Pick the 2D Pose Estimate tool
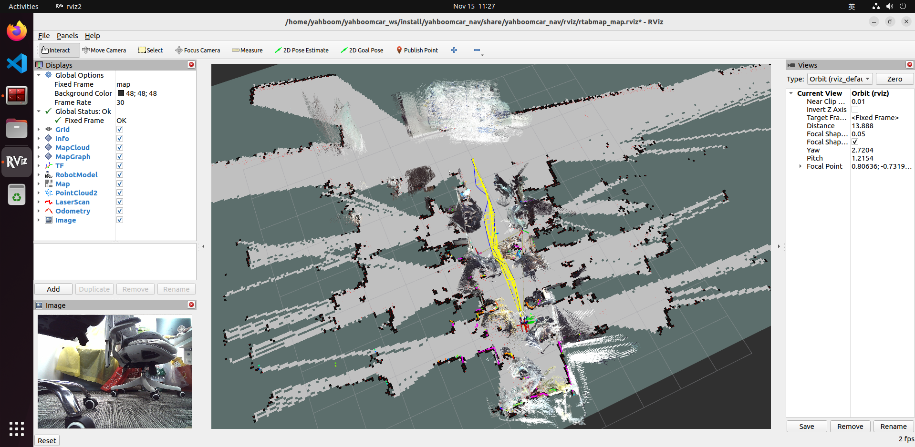 click(x=302, y=50)
